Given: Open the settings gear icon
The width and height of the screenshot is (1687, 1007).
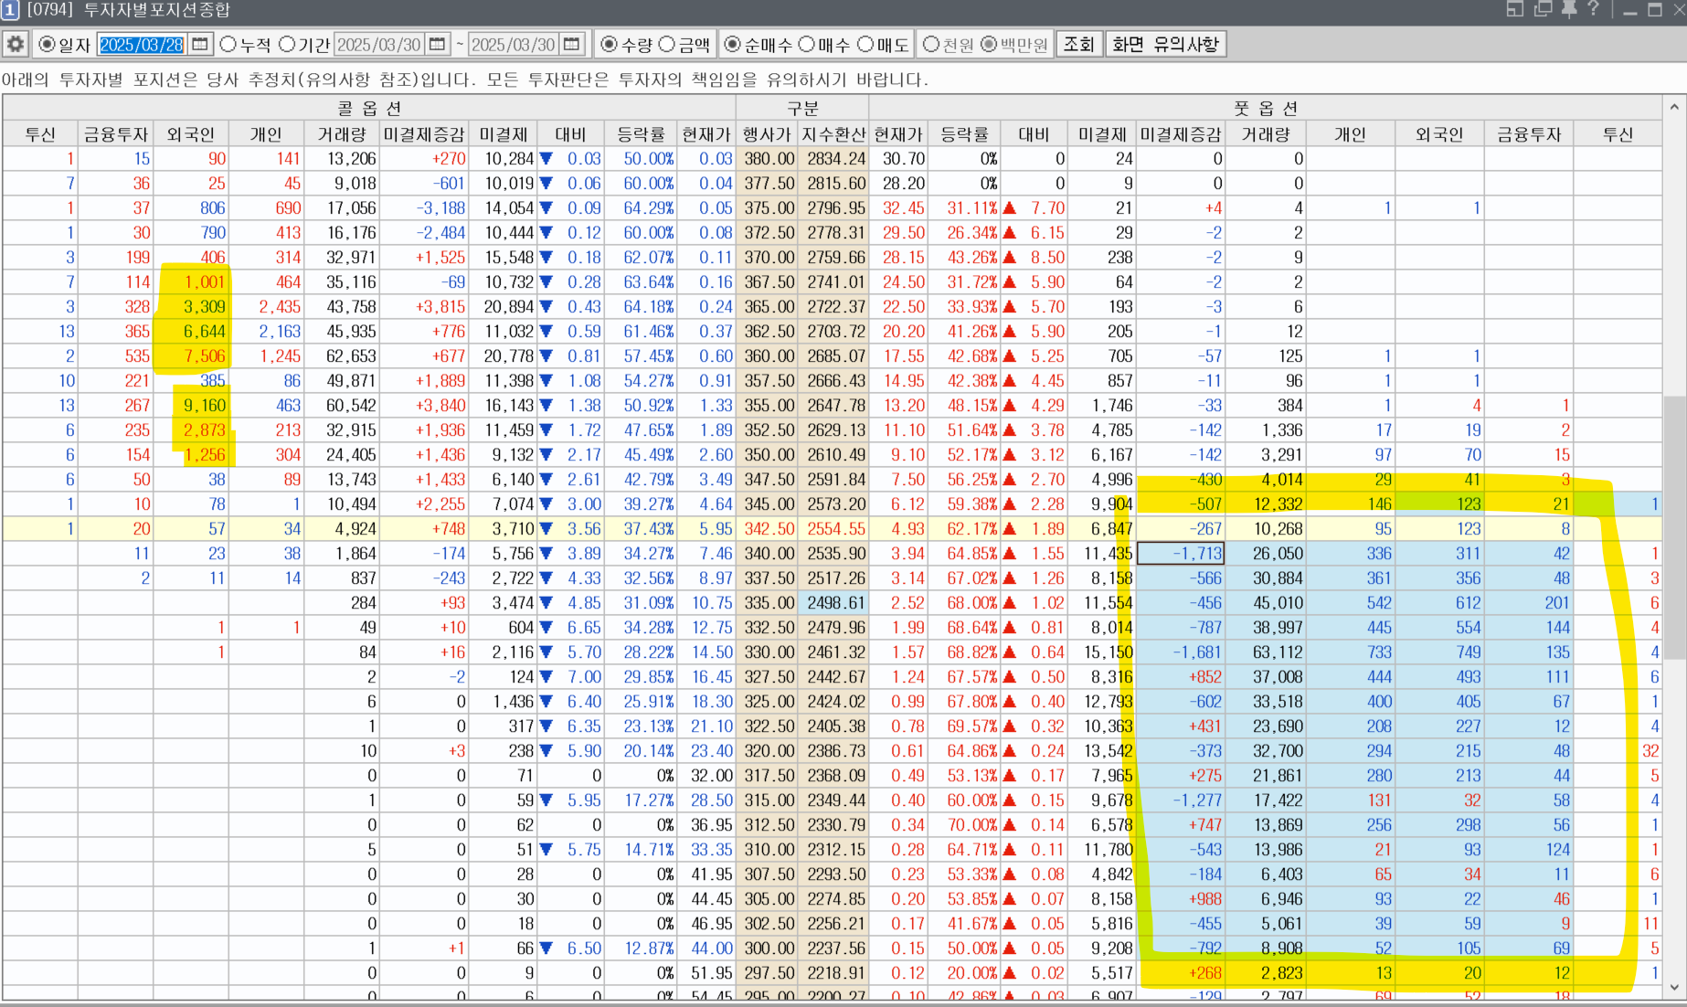Looking at the screenshot, I should [16, 44].
